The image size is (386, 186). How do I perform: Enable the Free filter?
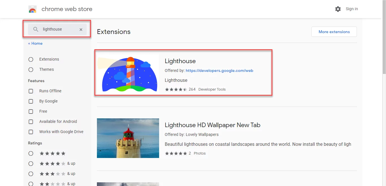[31, 111]
